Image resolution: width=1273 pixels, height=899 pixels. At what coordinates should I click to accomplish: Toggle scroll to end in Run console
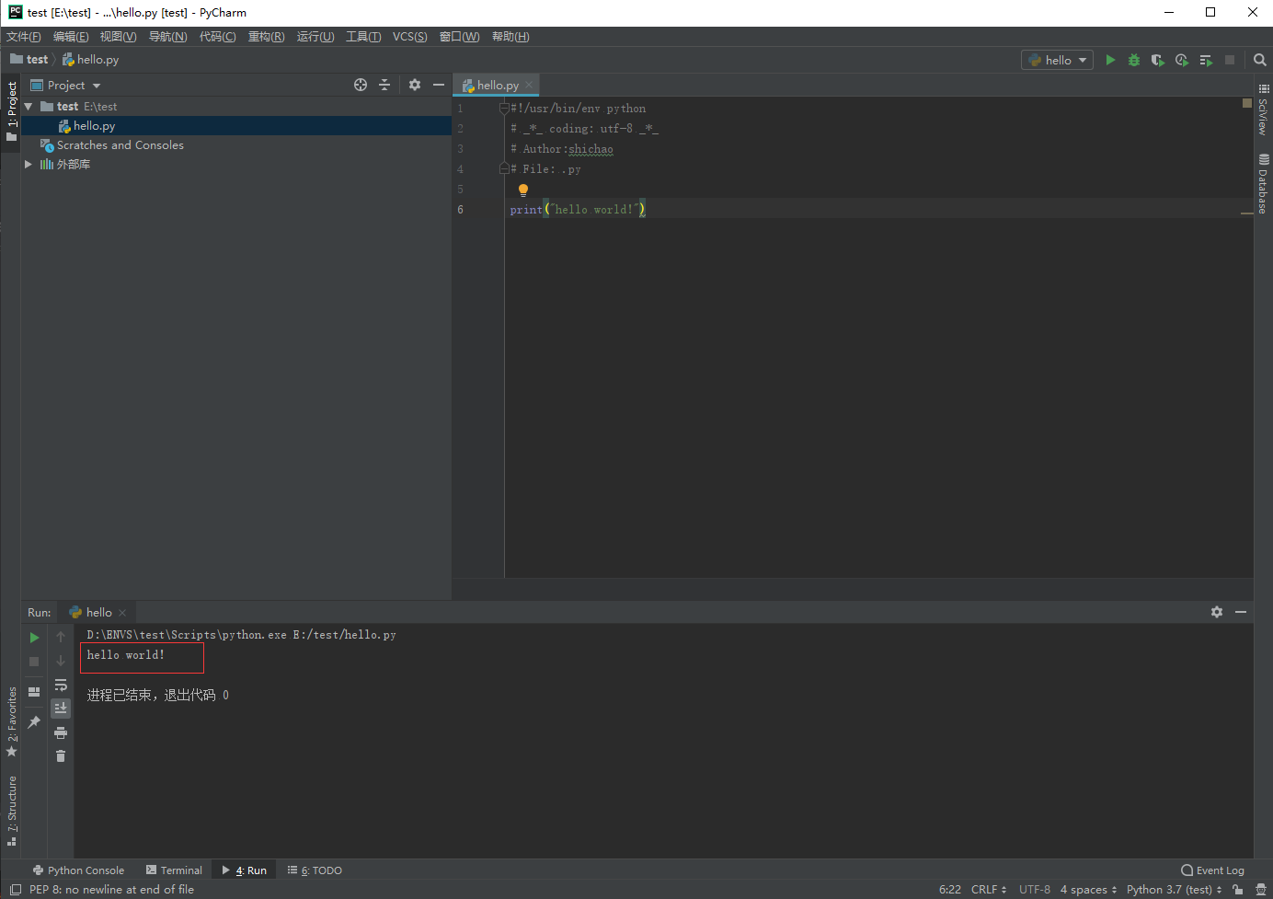[x=61, y=708]
